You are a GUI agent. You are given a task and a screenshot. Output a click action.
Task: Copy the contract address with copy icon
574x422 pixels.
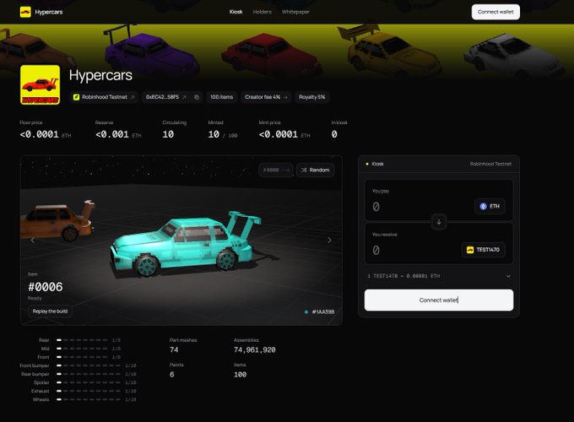197,97
